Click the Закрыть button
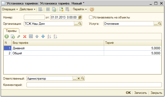165x97 pixels. pyautogui.click(x=156, y=93)
